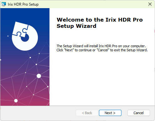
Task: Click the Irix HDR Pro Setup title text
Action: [x=23, y=4]
